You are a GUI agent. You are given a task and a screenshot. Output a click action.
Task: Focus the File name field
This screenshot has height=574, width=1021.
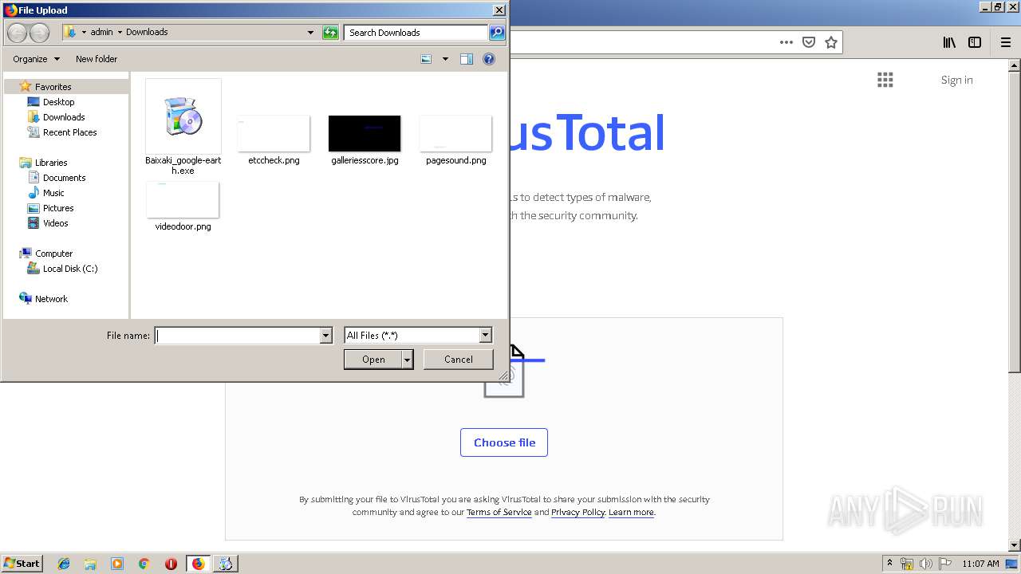point(238,336)
